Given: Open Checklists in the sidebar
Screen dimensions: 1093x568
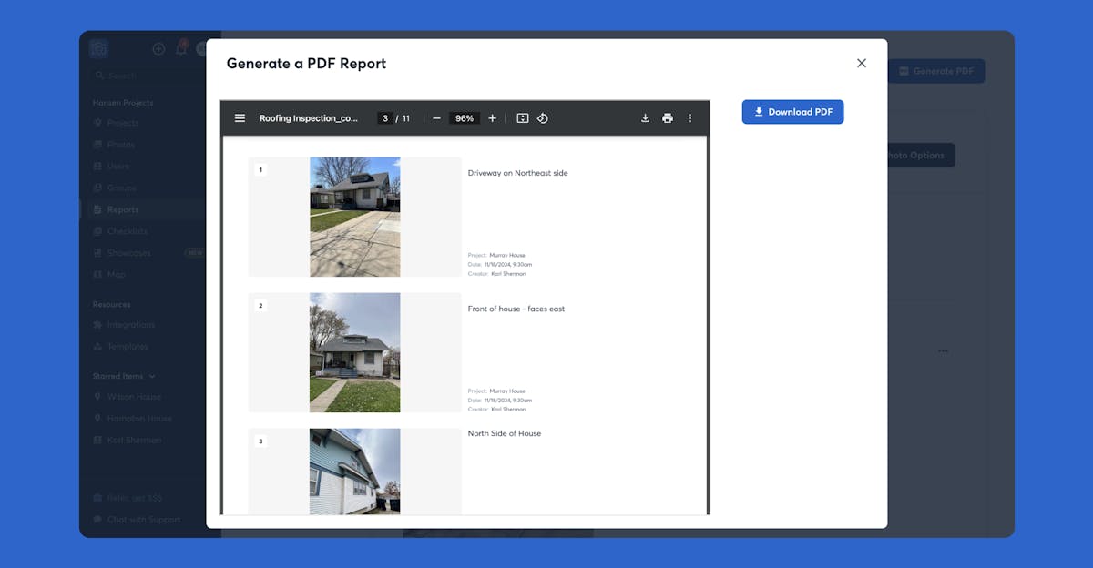Looking at the screenshot, I should coord(127,231).
